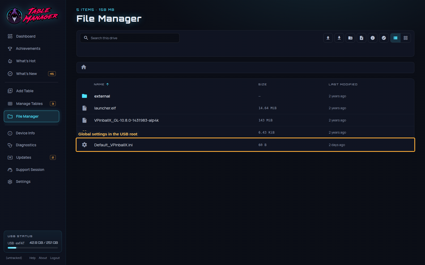Select VPinballX_GL-10.8.0-1431983-alp4k file

tap(245, 120)
